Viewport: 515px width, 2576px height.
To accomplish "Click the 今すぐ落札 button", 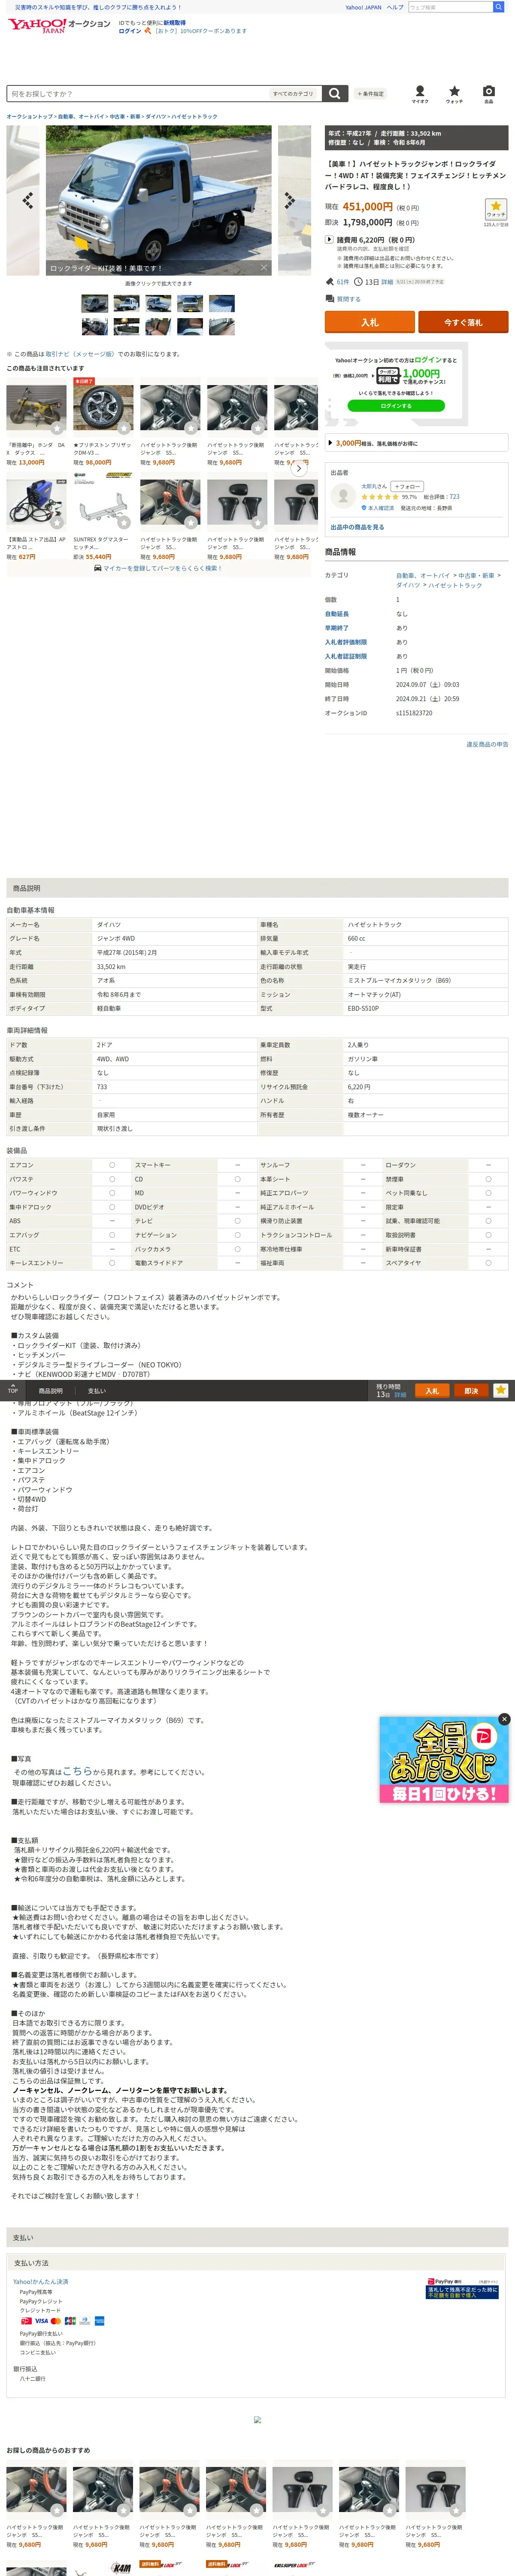I will tap(463, 322).
